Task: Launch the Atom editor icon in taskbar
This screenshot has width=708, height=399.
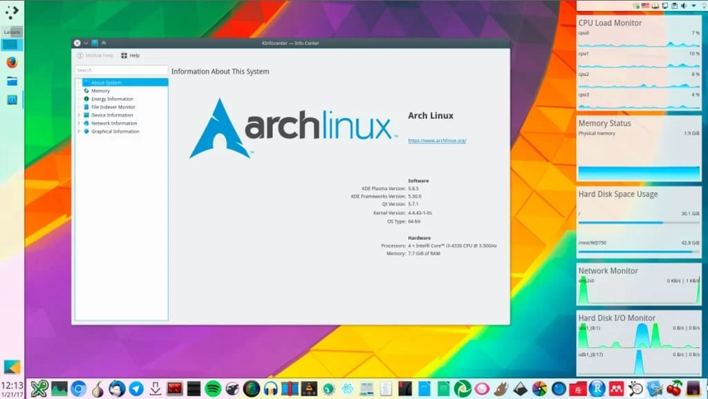Action: coord(347,389)
